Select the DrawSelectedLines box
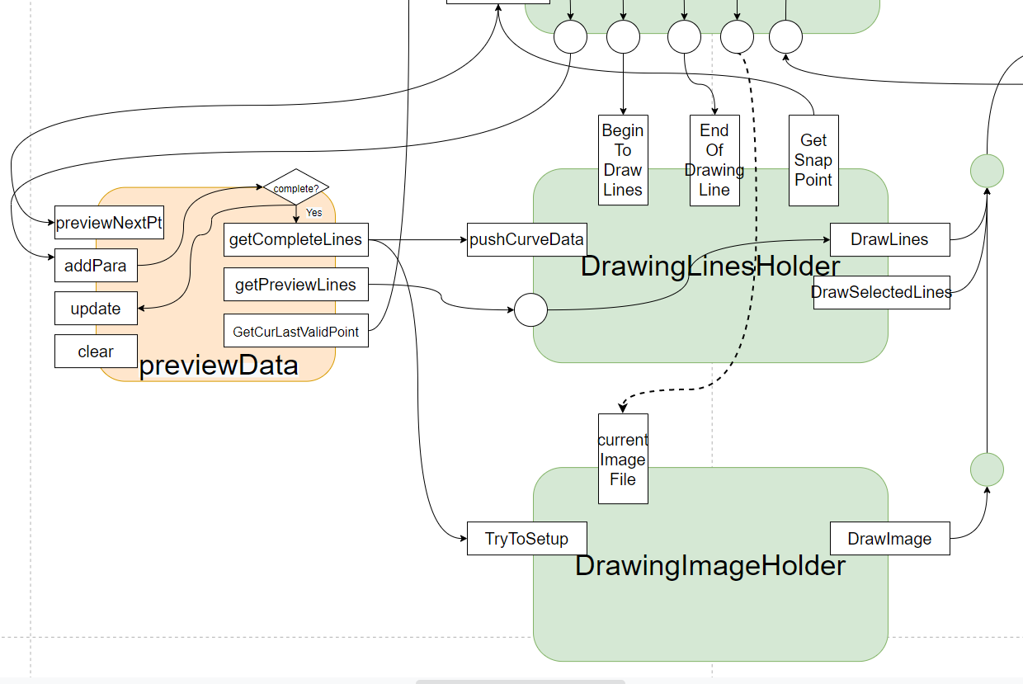Image resolution: width=1023 pixels, height=684 pixels. click(x=882, y=292)
